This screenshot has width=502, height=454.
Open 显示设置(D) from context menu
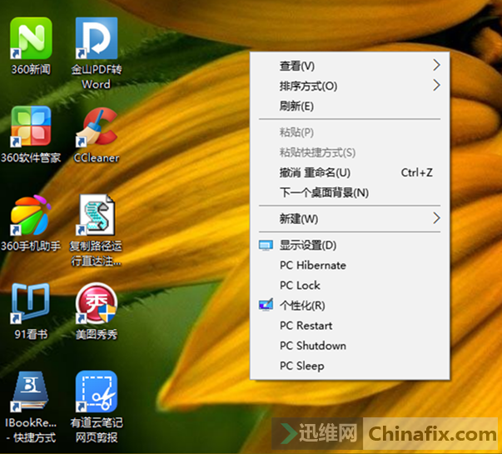pyautogui.click(x=308, y=245)
